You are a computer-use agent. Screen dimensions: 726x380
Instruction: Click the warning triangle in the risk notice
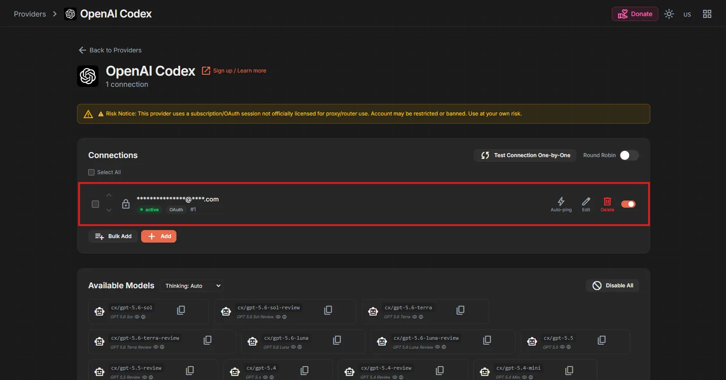point(88,114)
